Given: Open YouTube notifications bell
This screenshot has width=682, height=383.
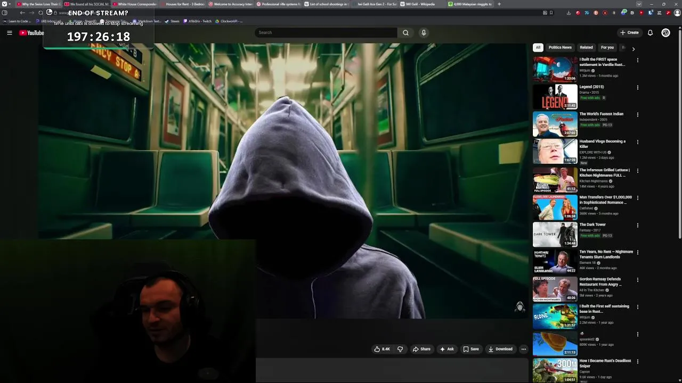Looking at the screenshot, I should (650, 33).
